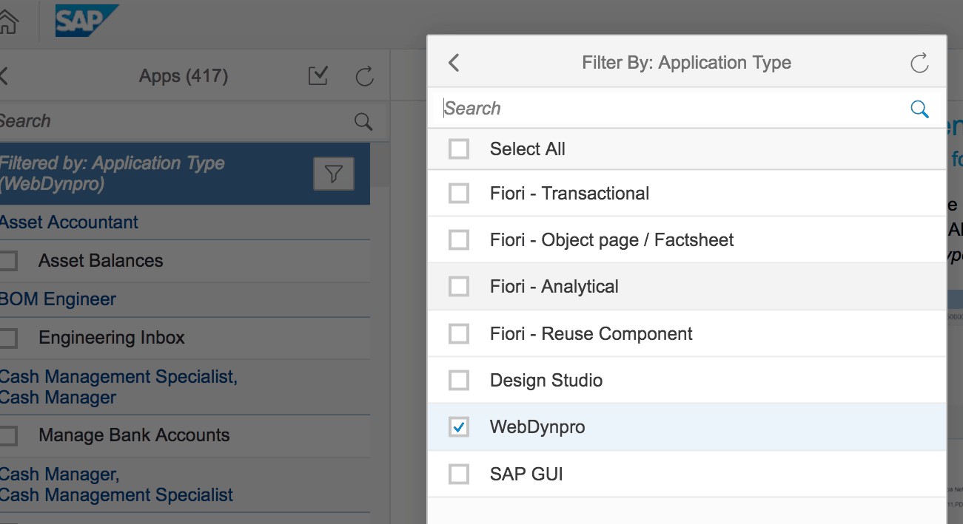Image resolution: width=963 pixels, height=524 pixels.
Task: Check the SAP GUI option
Action: click(x=459, y=474)
